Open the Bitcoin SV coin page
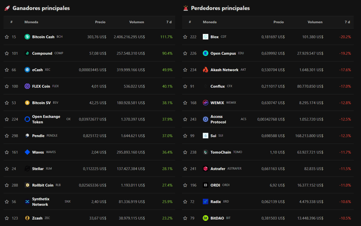The image size is (361, 226). click(x=41, y=103)
